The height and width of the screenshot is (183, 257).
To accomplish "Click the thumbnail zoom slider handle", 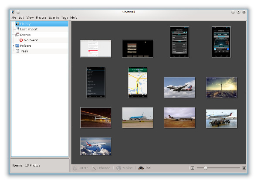I will pyautogui.click(x=206, y=168).
